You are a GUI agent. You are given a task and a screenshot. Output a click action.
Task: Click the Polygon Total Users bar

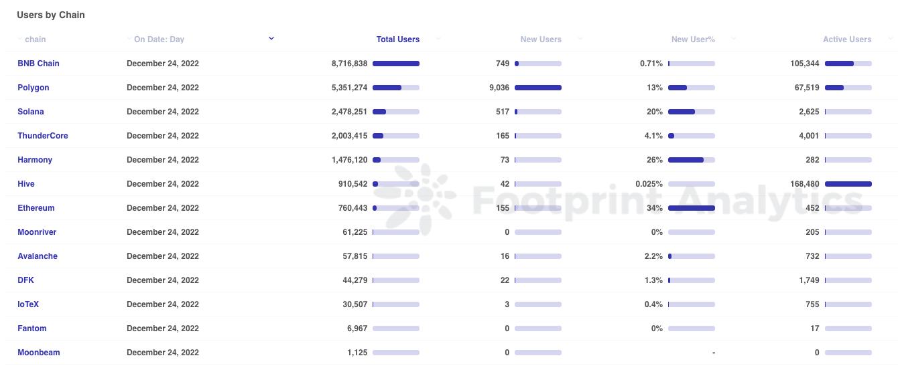396,88
